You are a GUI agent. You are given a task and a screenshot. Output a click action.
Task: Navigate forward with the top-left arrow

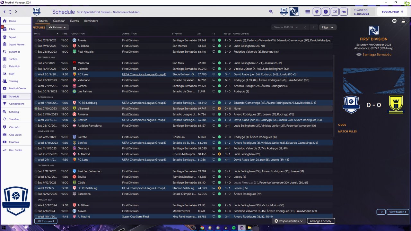(16, 12)
